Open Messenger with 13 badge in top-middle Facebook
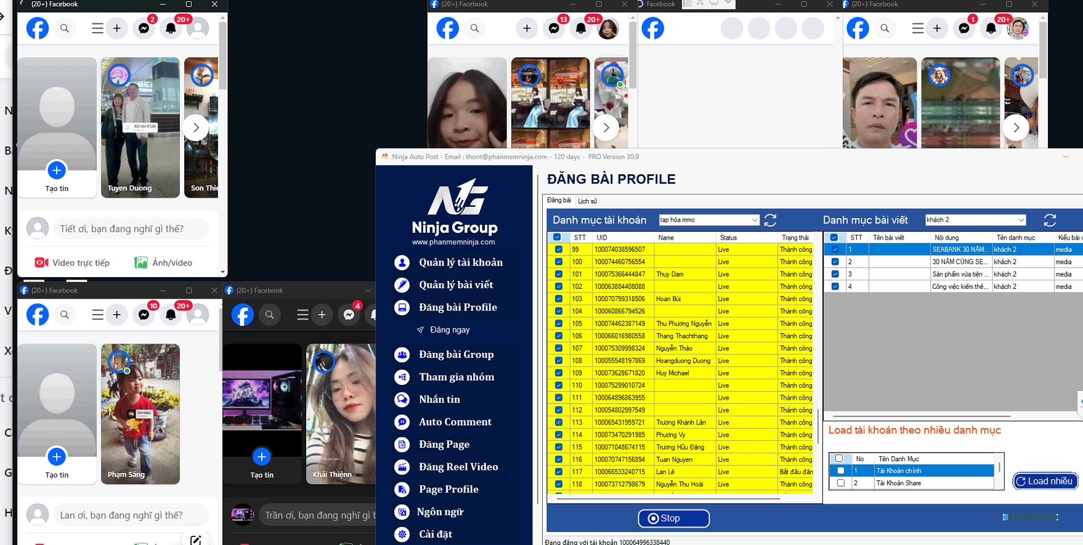The height and width of the screenshot is (545, 1083). coord(554,28)
